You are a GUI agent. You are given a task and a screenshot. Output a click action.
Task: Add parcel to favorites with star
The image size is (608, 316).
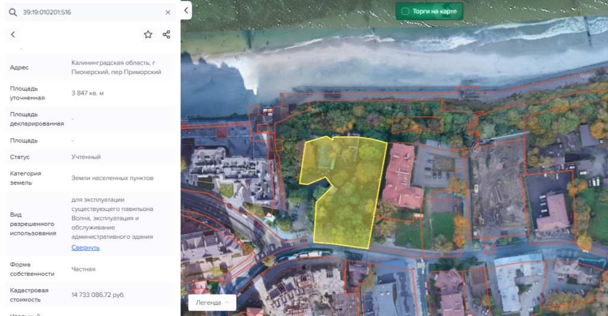pos(148,34)
